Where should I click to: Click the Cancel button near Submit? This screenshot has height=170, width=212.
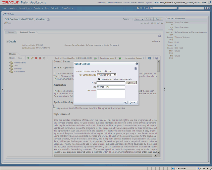coord(158,19)
